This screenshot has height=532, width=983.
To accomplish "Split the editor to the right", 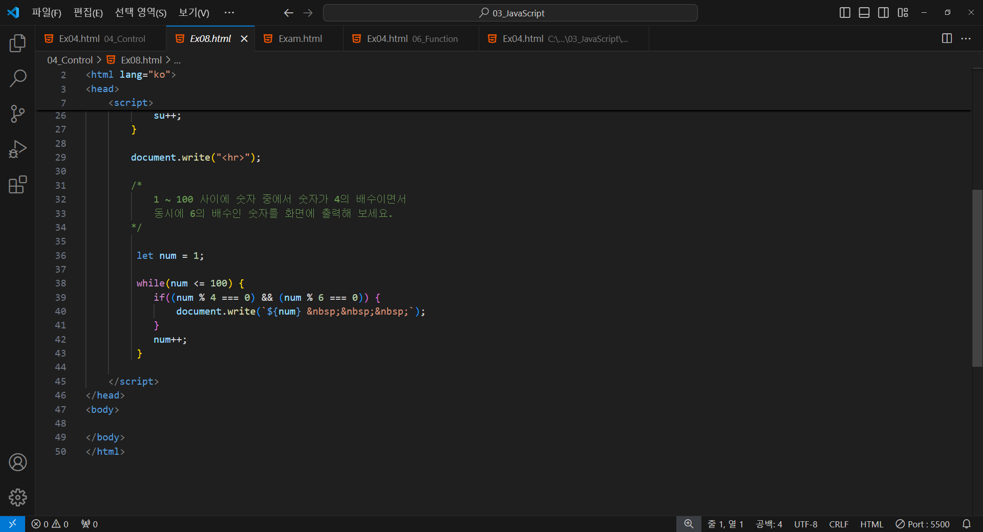I will click(947, 38).
